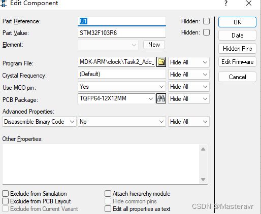The width and height of the screenshot is (261, 214).
Task: Click the Part Reference U1 field
Action: click(x=122, y=21)
